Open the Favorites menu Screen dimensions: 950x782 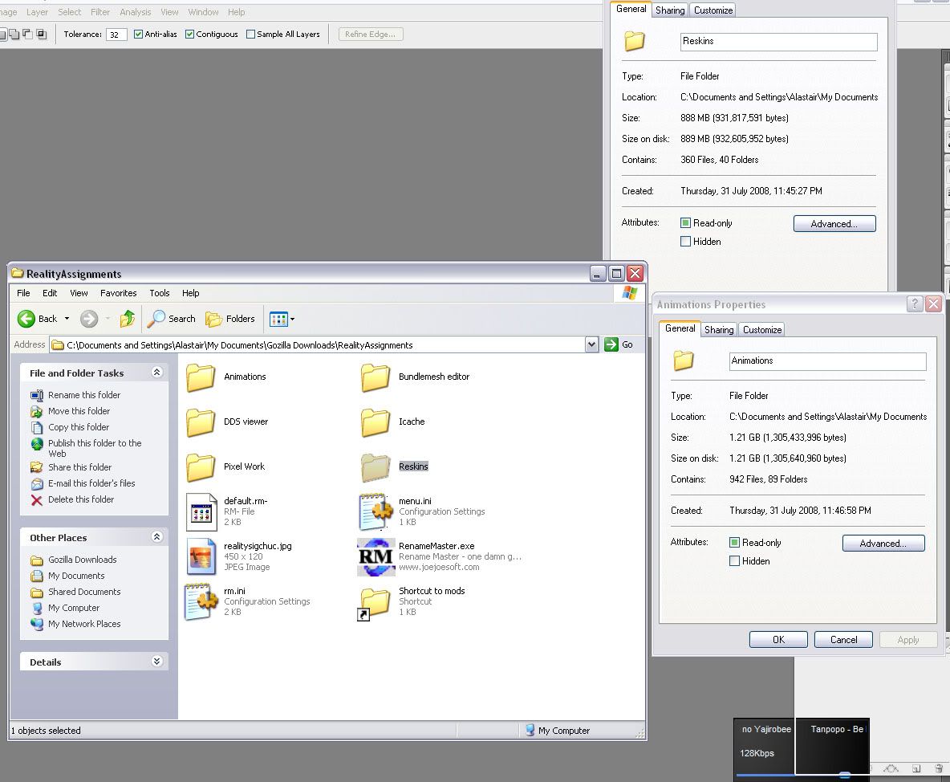click(118, 293)
